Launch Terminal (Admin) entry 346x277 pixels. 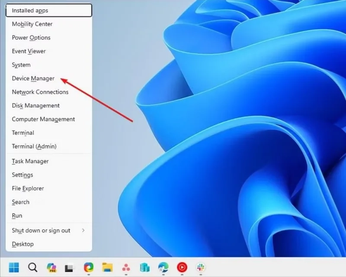49,146
